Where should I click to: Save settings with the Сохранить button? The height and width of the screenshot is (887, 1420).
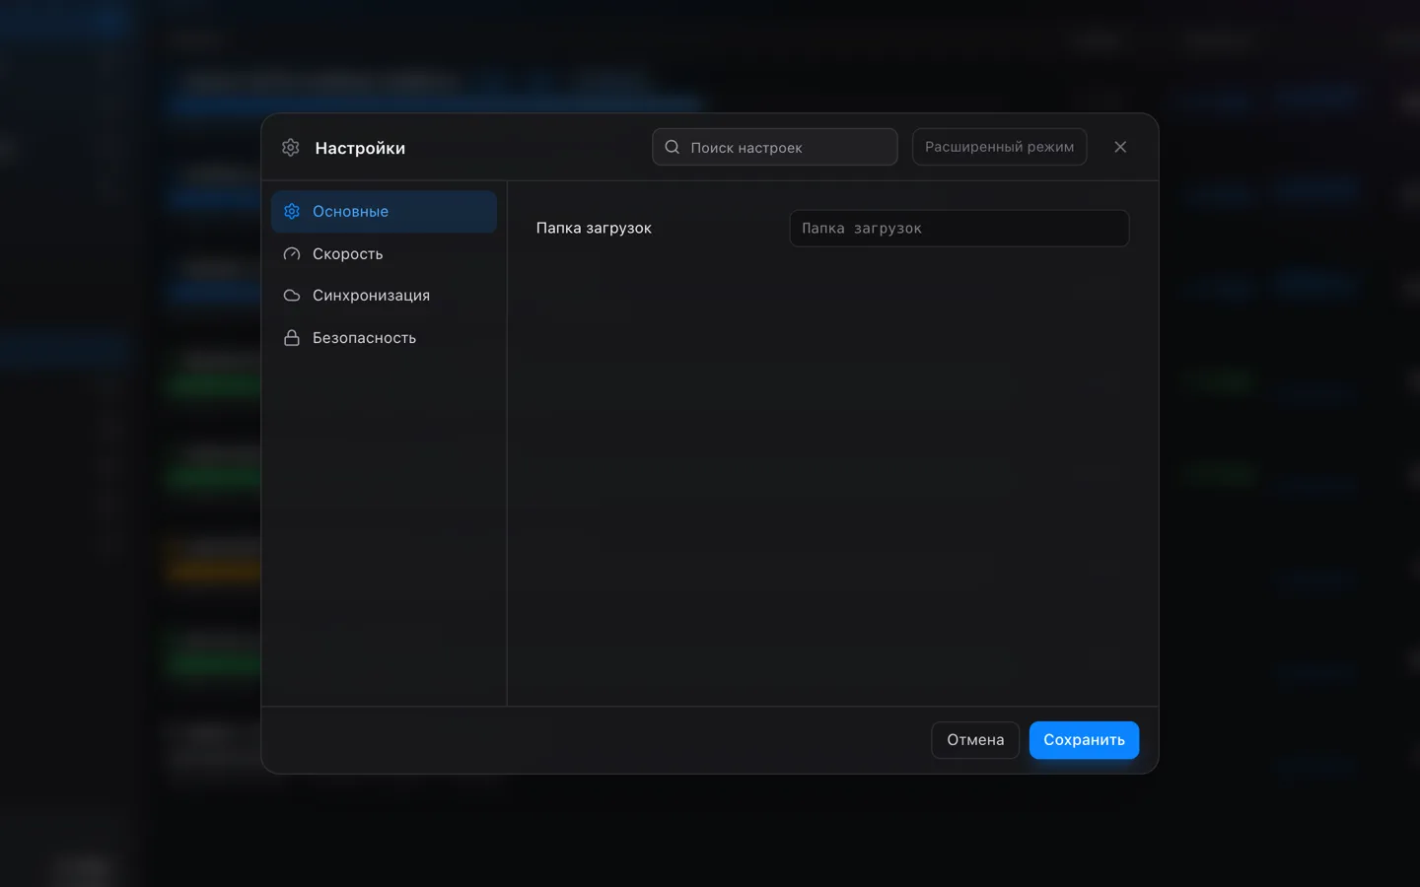pos(1084,740)
